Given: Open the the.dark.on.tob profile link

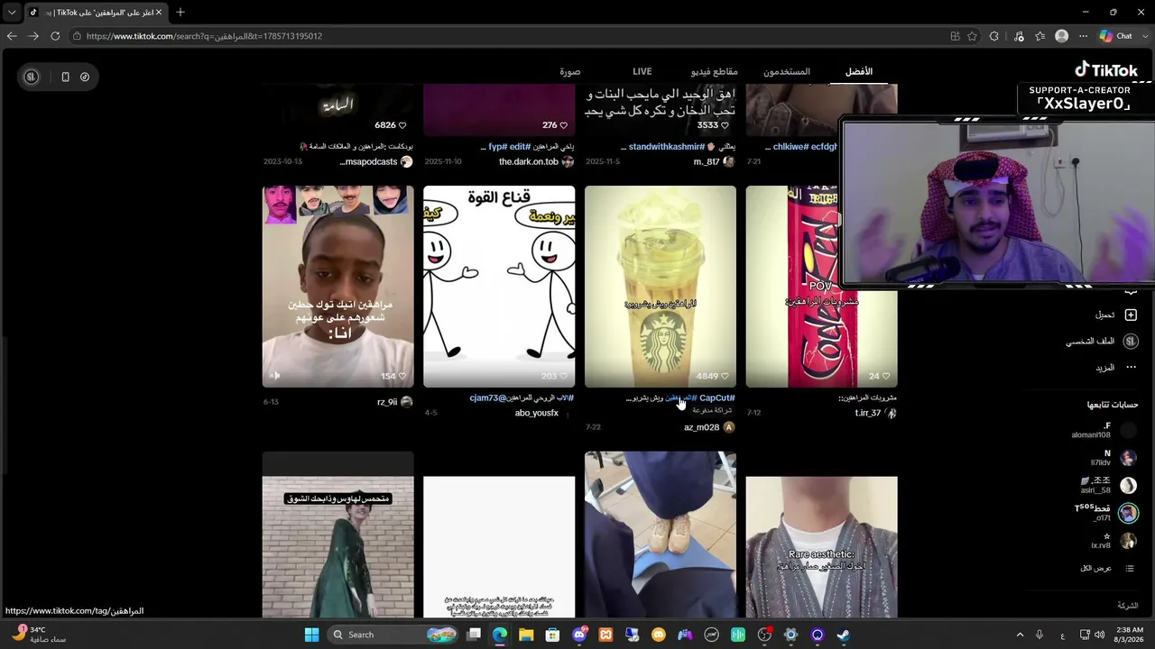Looking at the screenshot, I should (x=529, y=161).
